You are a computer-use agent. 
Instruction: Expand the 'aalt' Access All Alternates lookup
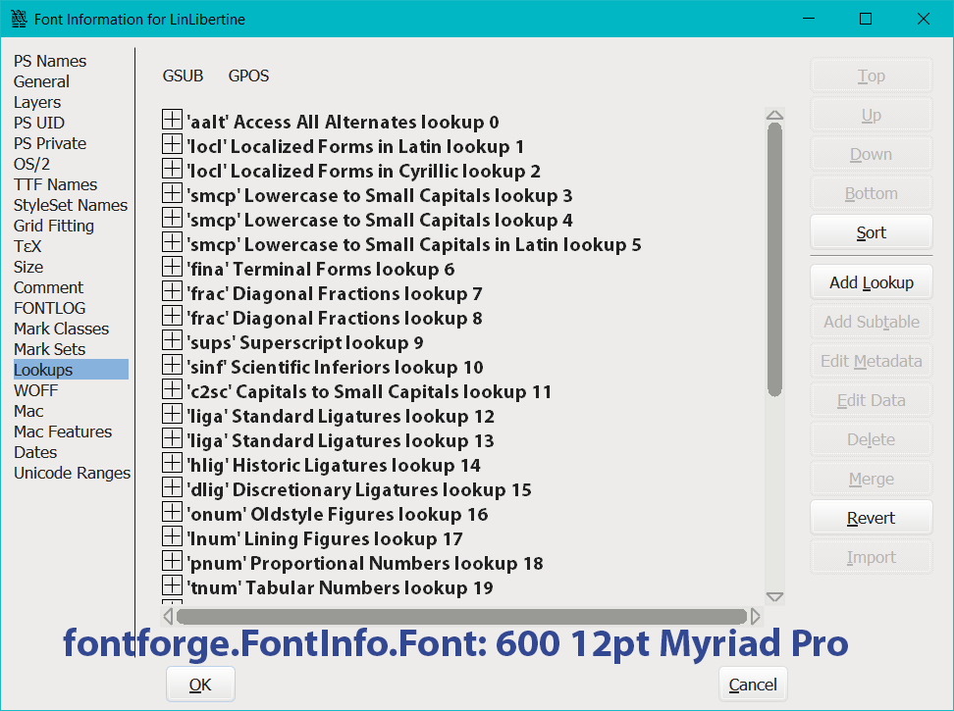point(172,121)
